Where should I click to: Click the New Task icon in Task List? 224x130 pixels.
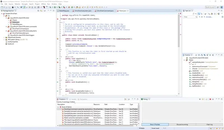[x=193, y=14]
